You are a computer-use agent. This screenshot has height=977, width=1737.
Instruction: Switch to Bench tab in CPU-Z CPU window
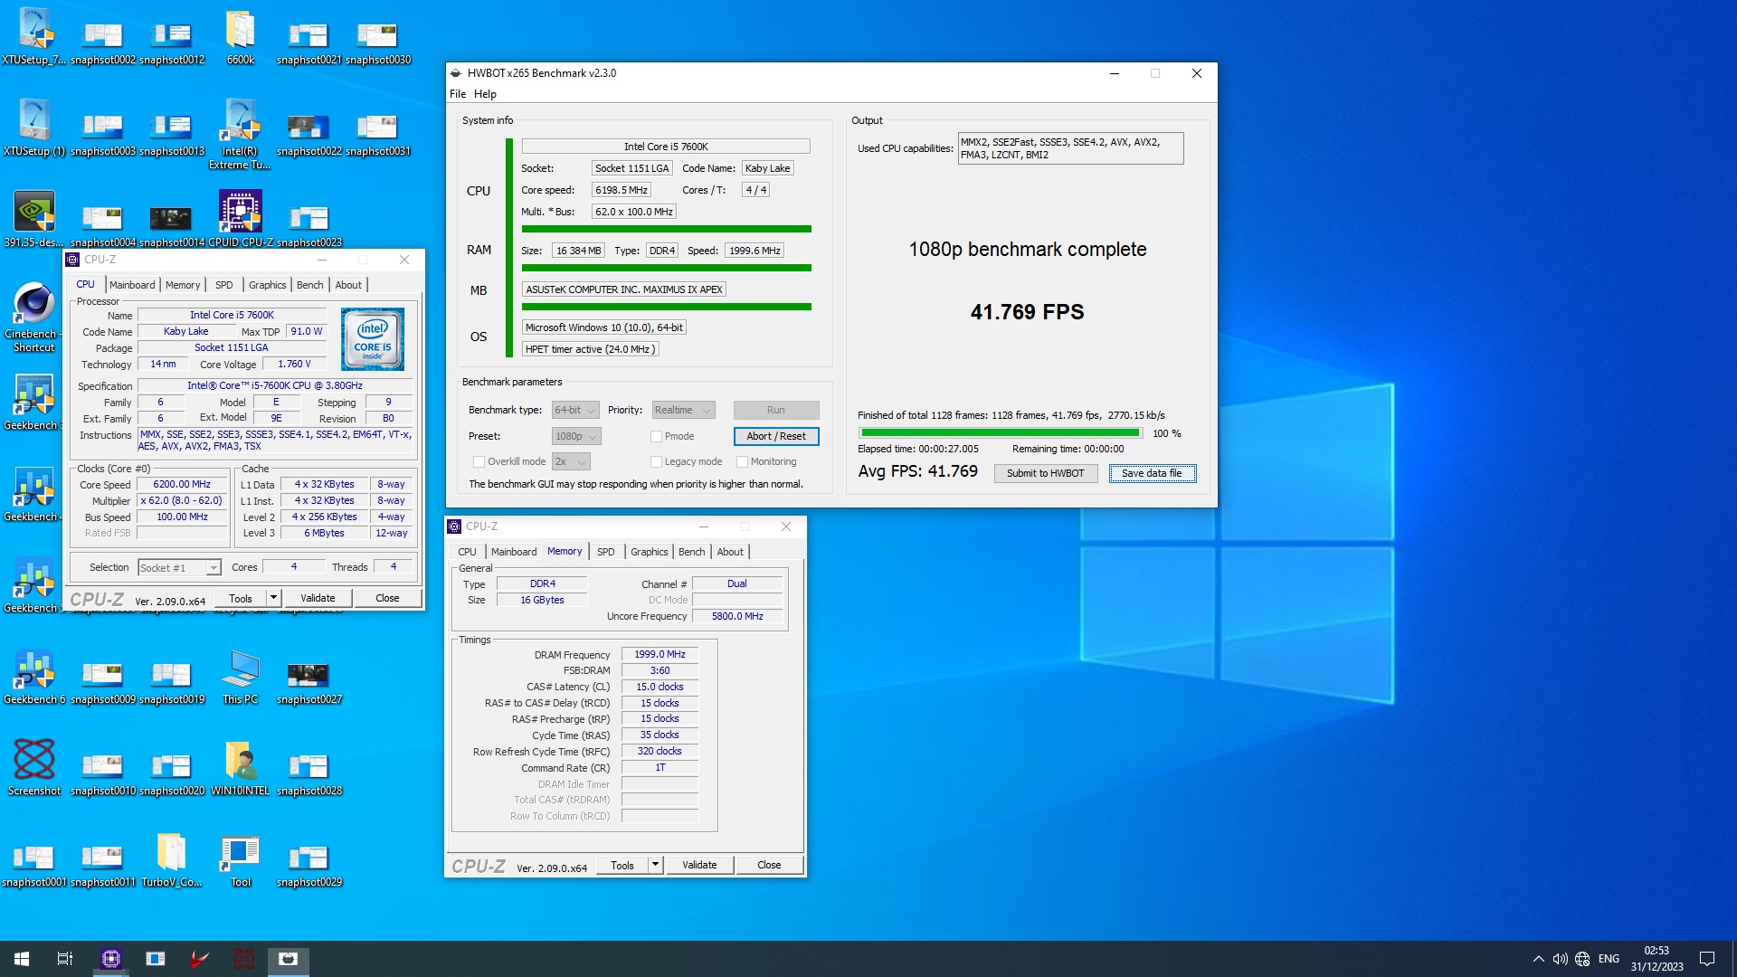pyautogui.click(x=310, y=285)
